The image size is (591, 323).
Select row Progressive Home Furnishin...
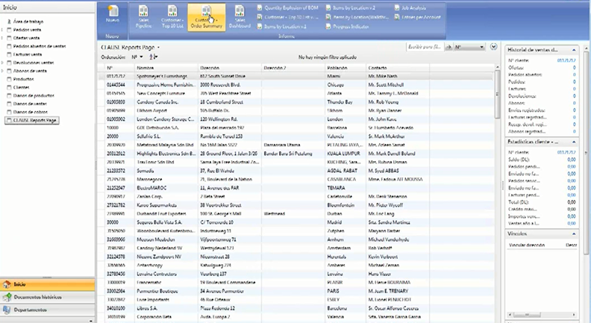click(295, 85)
